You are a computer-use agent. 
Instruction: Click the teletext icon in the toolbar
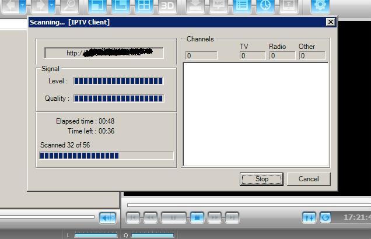tap(288, 6)
